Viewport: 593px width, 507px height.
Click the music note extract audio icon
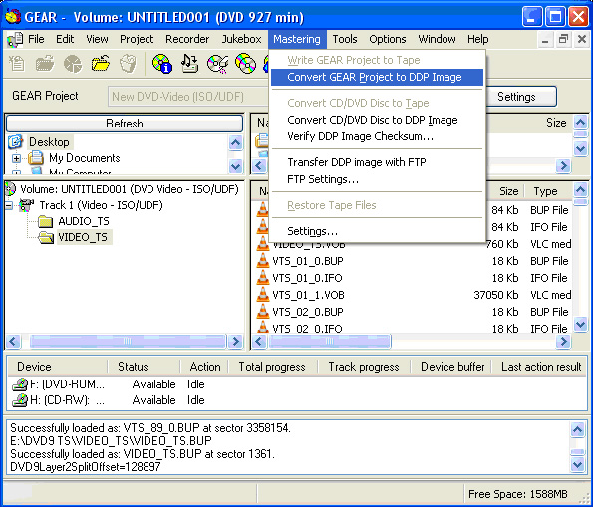(189, 63)
